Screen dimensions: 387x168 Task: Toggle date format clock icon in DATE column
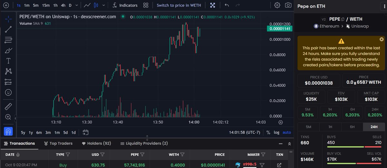18,155
